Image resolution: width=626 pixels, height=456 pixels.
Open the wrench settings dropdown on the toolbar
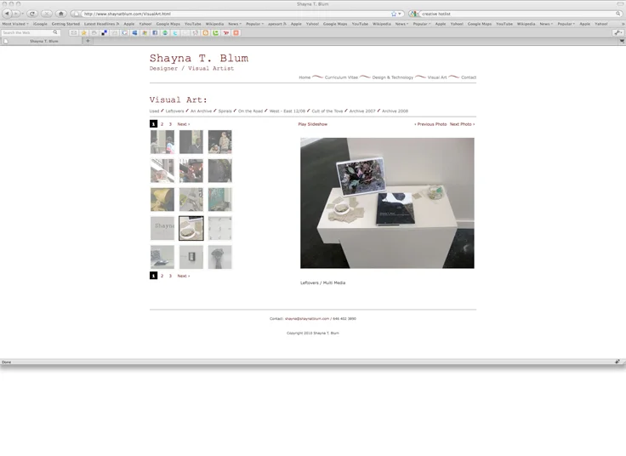pyautogui.click(x=618, y=32)
